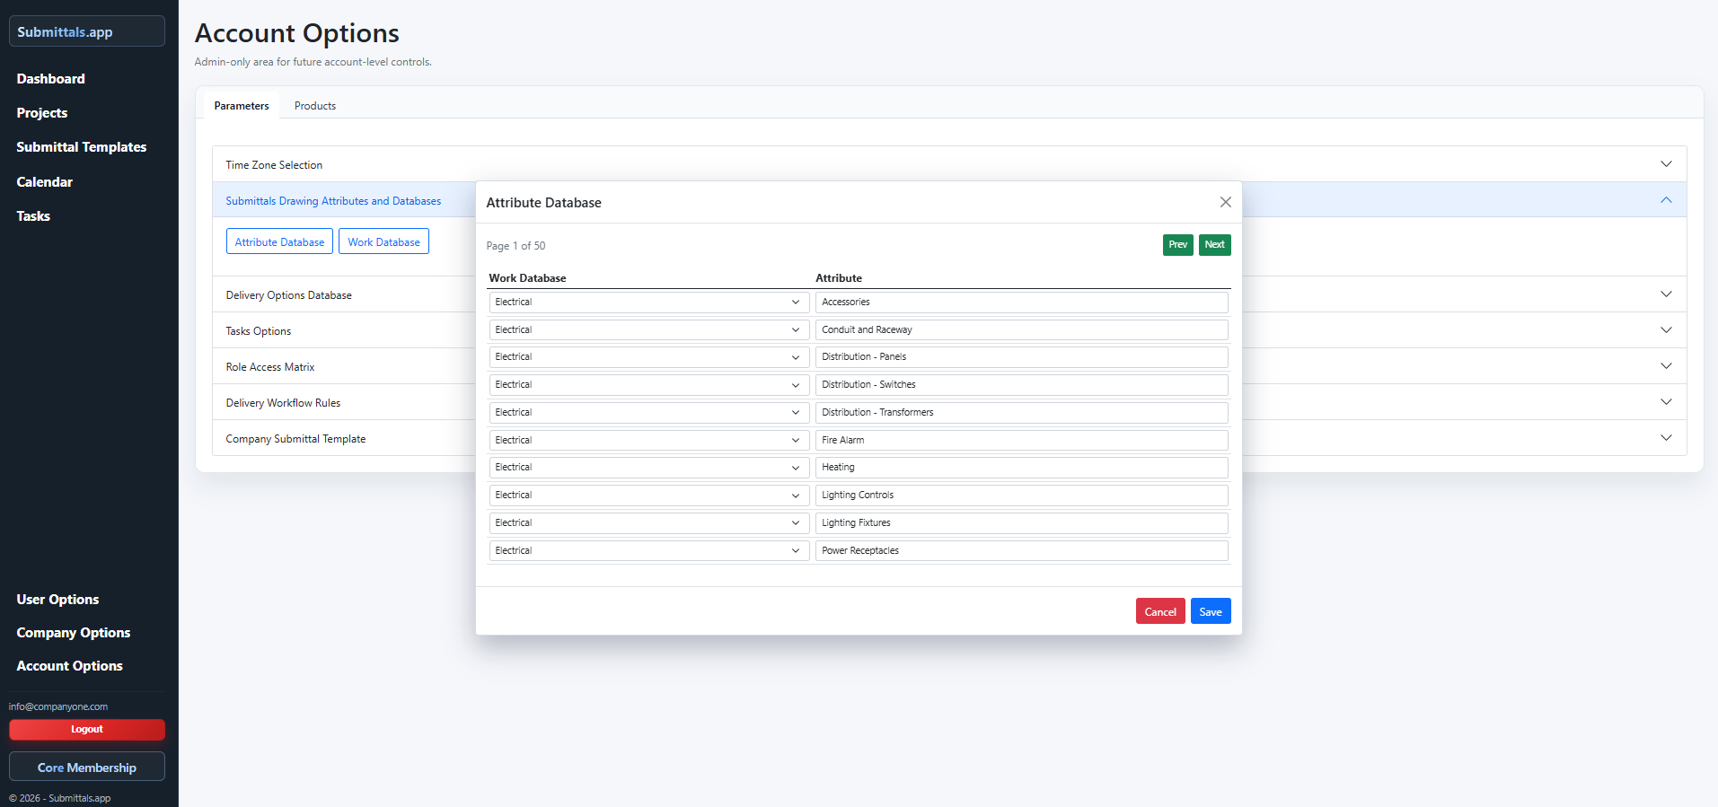Save the Attribute Database changes
Viewport: 1718px width, 807px height.
[1210, 611]
